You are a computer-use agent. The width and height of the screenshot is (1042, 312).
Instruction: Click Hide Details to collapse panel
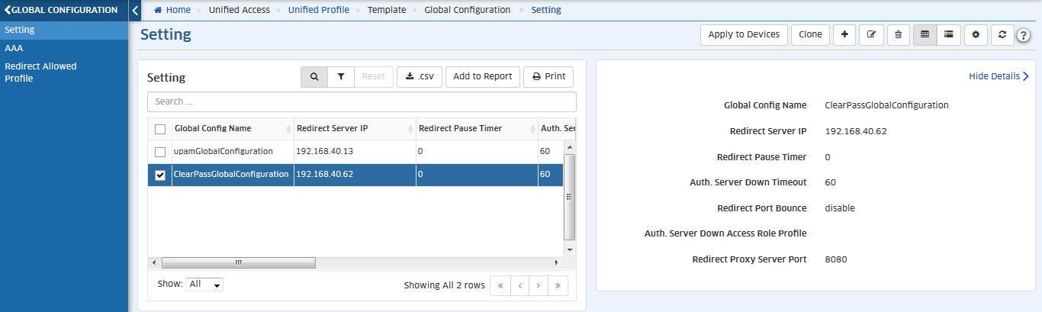point(999,76)
